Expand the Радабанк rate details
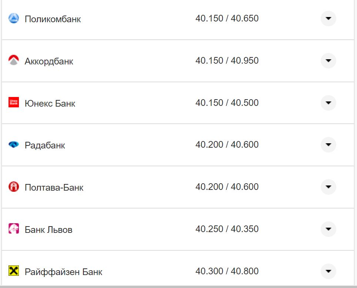Image resolution: width=357 pixels, height=288 pixels. [328, 145]
